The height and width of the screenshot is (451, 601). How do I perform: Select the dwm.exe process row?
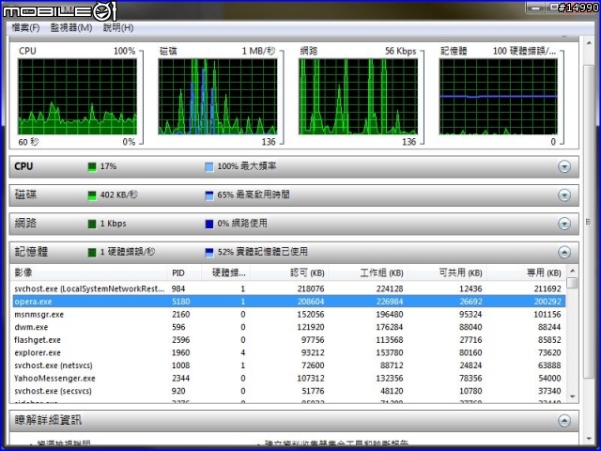pyautogui.click(x=288, y=327)
